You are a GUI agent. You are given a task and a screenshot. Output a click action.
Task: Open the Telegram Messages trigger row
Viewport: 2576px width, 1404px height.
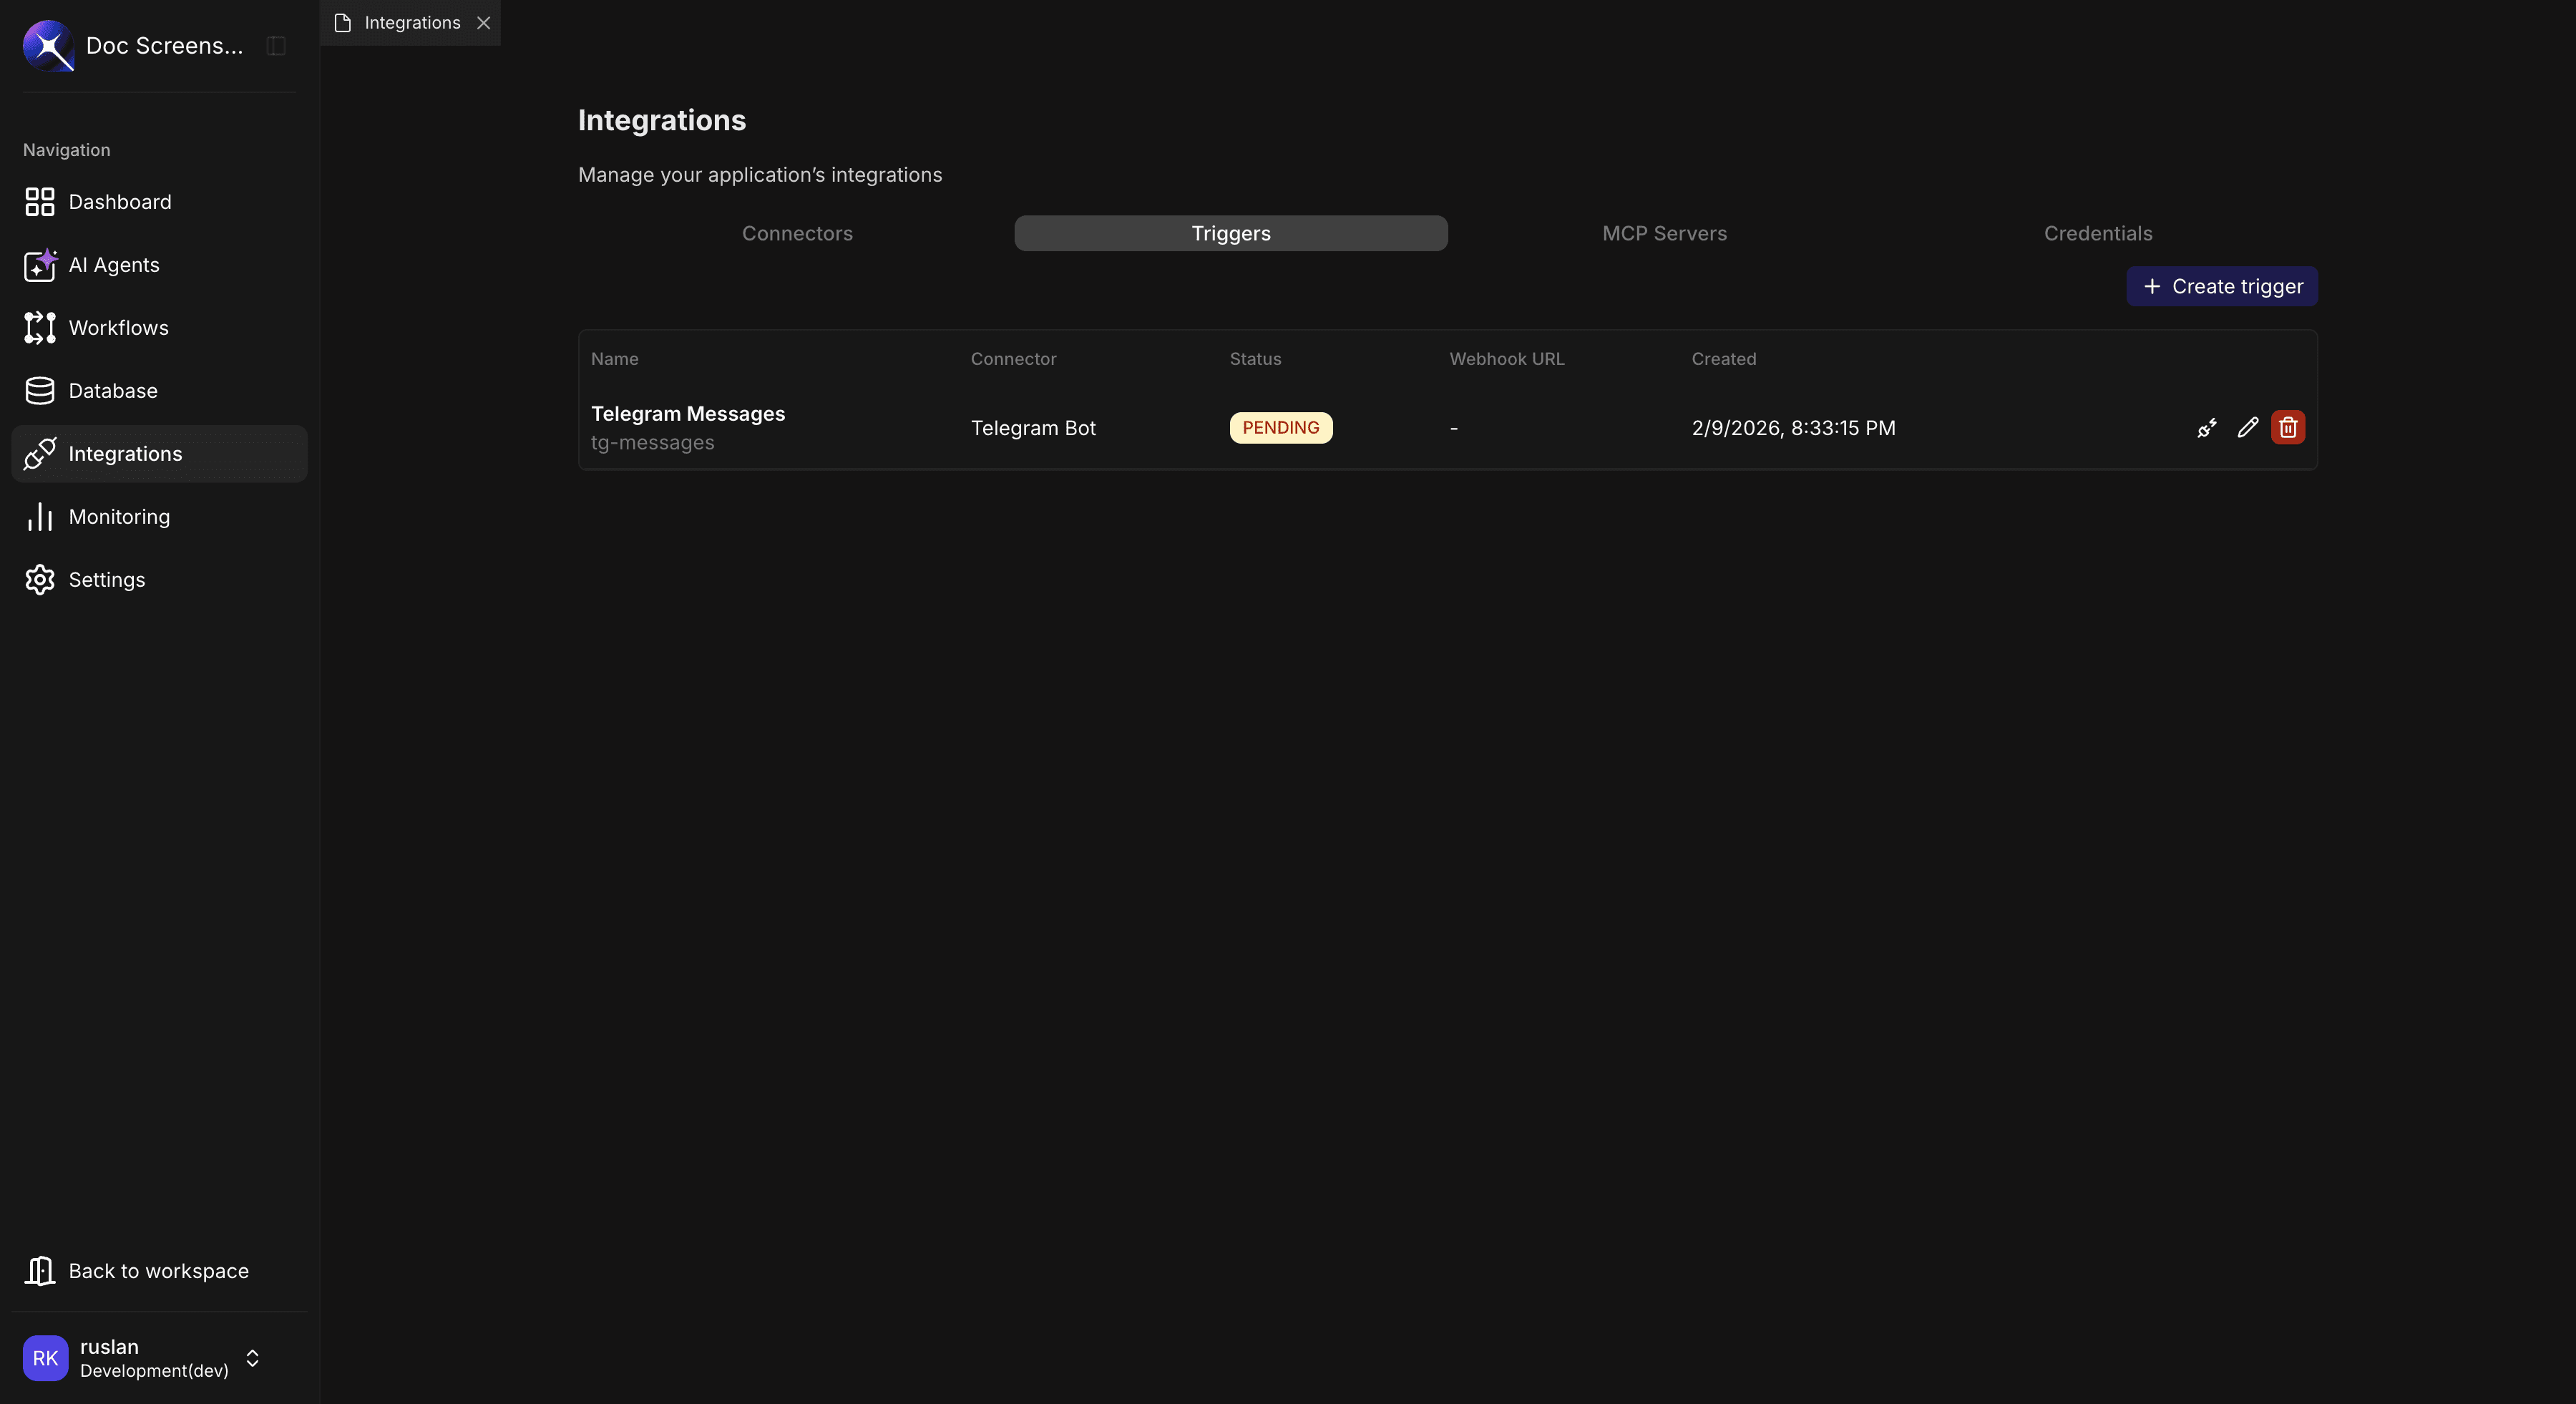tap(687, 427)
